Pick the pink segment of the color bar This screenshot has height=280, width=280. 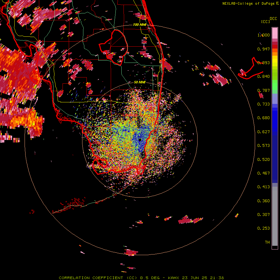tap(275, 33)
